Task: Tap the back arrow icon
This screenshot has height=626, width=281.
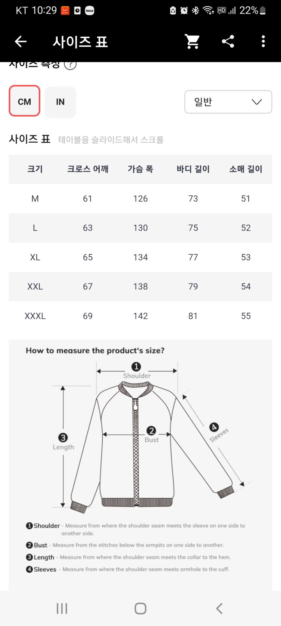Action: click(x=21, y=41)
